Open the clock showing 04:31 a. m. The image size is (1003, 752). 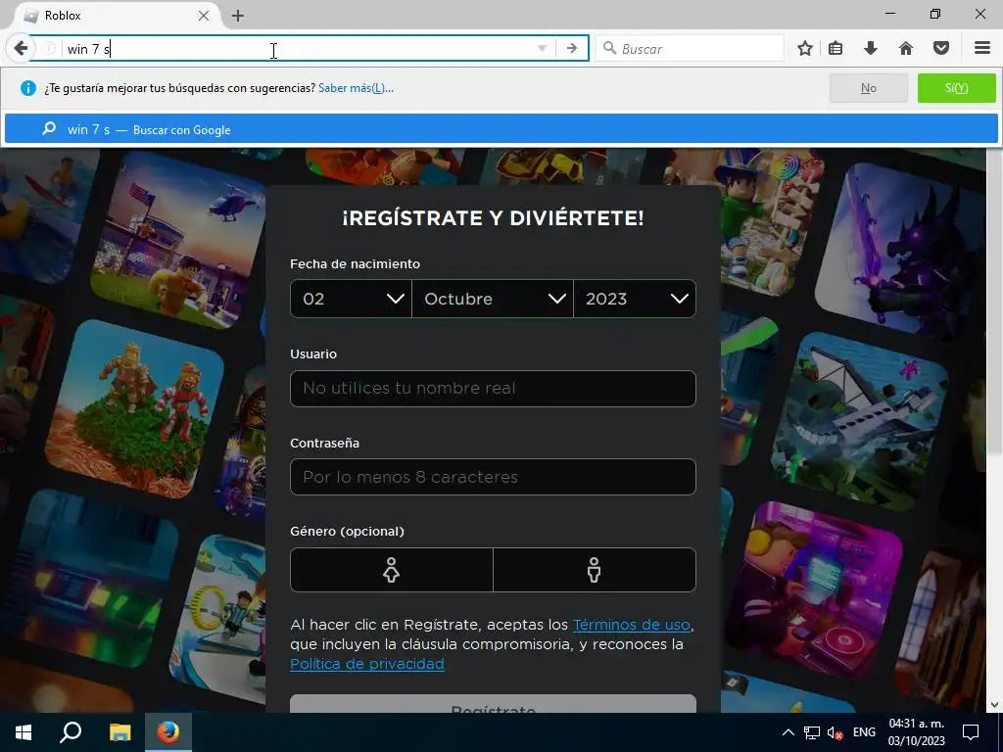tap(916, 732)
